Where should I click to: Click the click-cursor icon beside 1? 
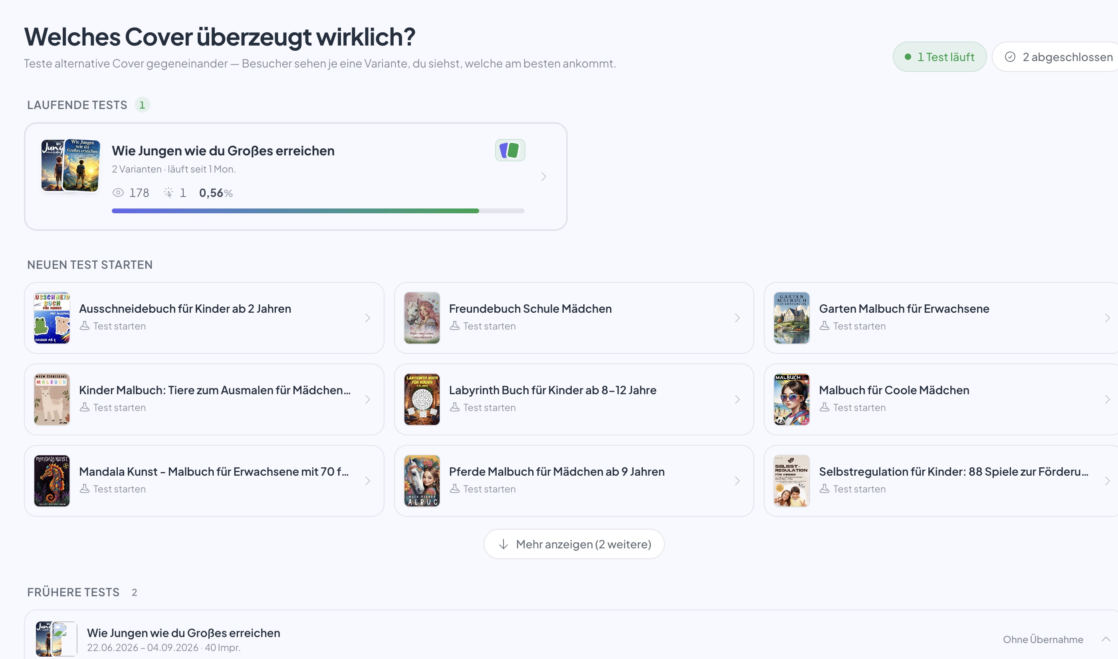168,193
